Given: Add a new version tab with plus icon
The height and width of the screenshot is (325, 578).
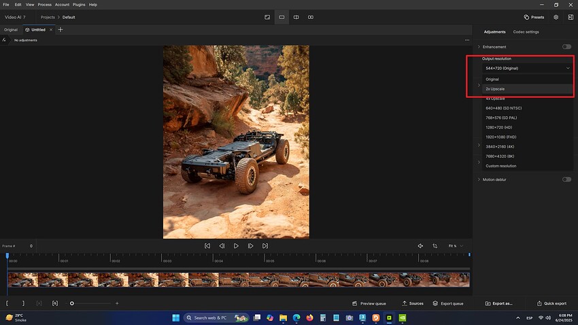Looking at the screenshot, I should (x=61, y=29).
